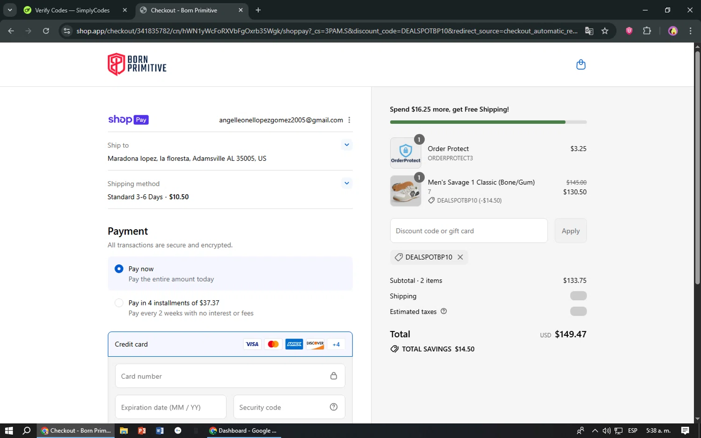Click the Mastercard icon

pyautogui.click(x=273, y=344)
